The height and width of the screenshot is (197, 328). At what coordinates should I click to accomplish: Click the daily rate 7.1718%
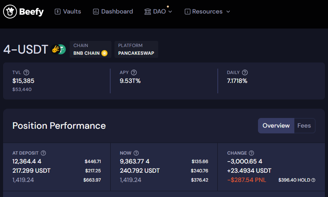click(x=237, y=81)
